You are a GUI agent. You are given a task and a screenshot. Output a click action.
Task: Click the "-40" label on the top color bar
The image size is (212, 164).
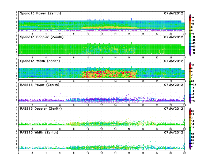[x=193, y=53]
